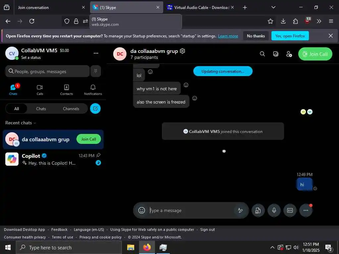
Task: Click the Yes, open Firefox button
Action: click(x=290, y=36)
